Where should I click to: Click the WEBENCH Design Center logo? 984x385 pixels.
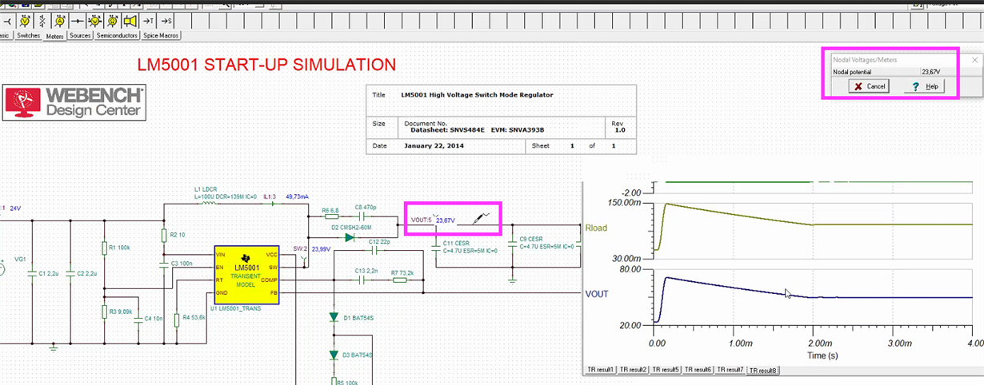74,101
